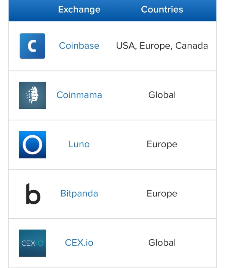Visit the Bitpanda exchange link

coord(79,194)
